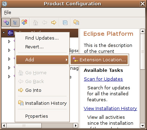Image resolution: width=147 pixels, height=130 pixels.
Task: Select Installation History context menu entry
Action: pos(42,103)
